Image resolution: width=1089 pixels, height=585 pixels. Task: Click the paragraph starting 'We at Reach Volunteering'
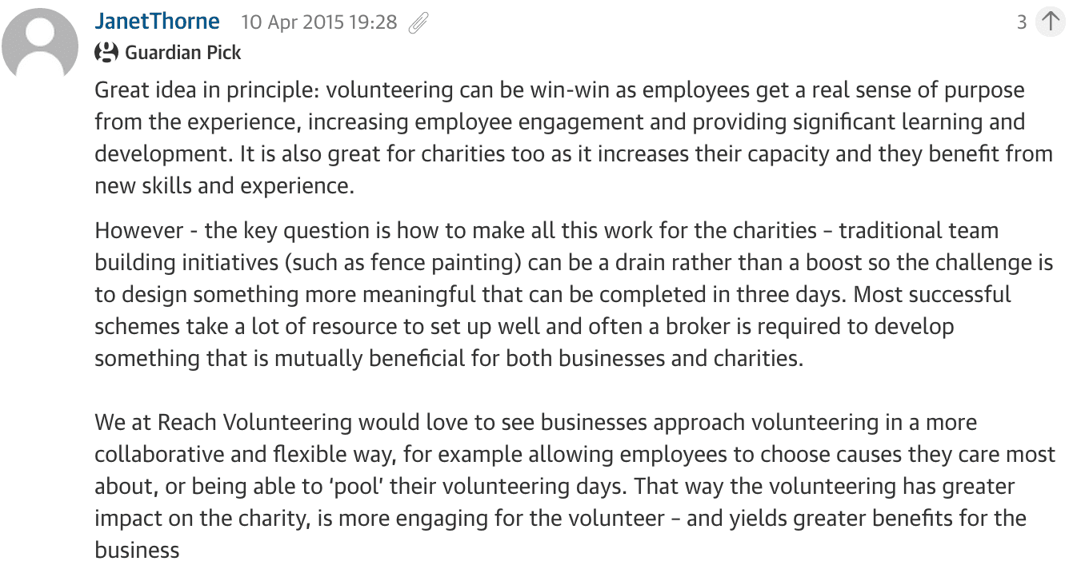click(x=575, y=486)
